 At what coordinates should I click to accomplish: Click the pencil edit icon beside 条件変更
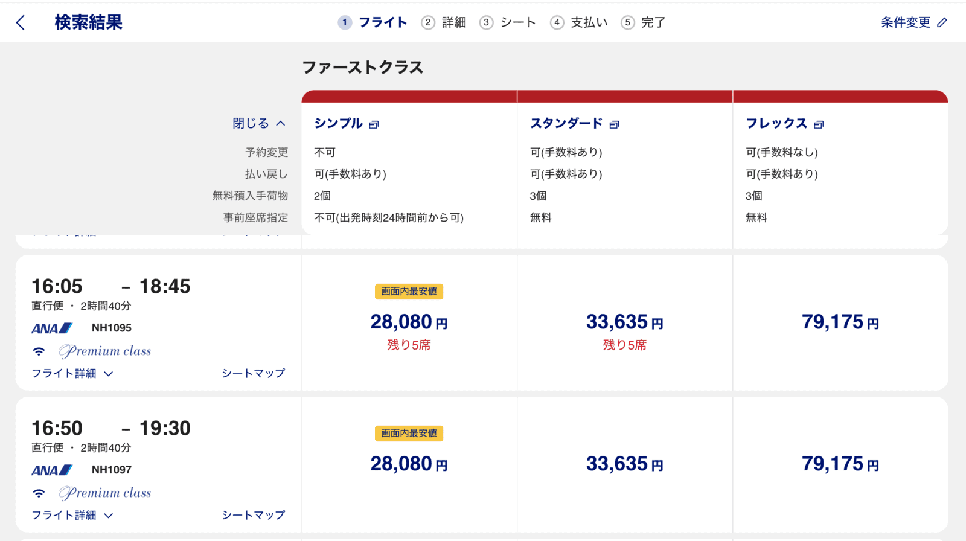[942, 23]
